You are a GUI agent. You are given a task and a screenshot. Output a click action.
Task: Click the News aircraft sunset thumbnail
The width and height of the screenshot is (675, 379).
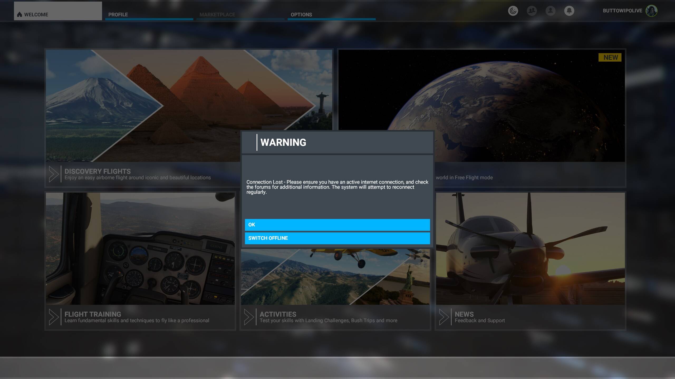pos(530,248)
